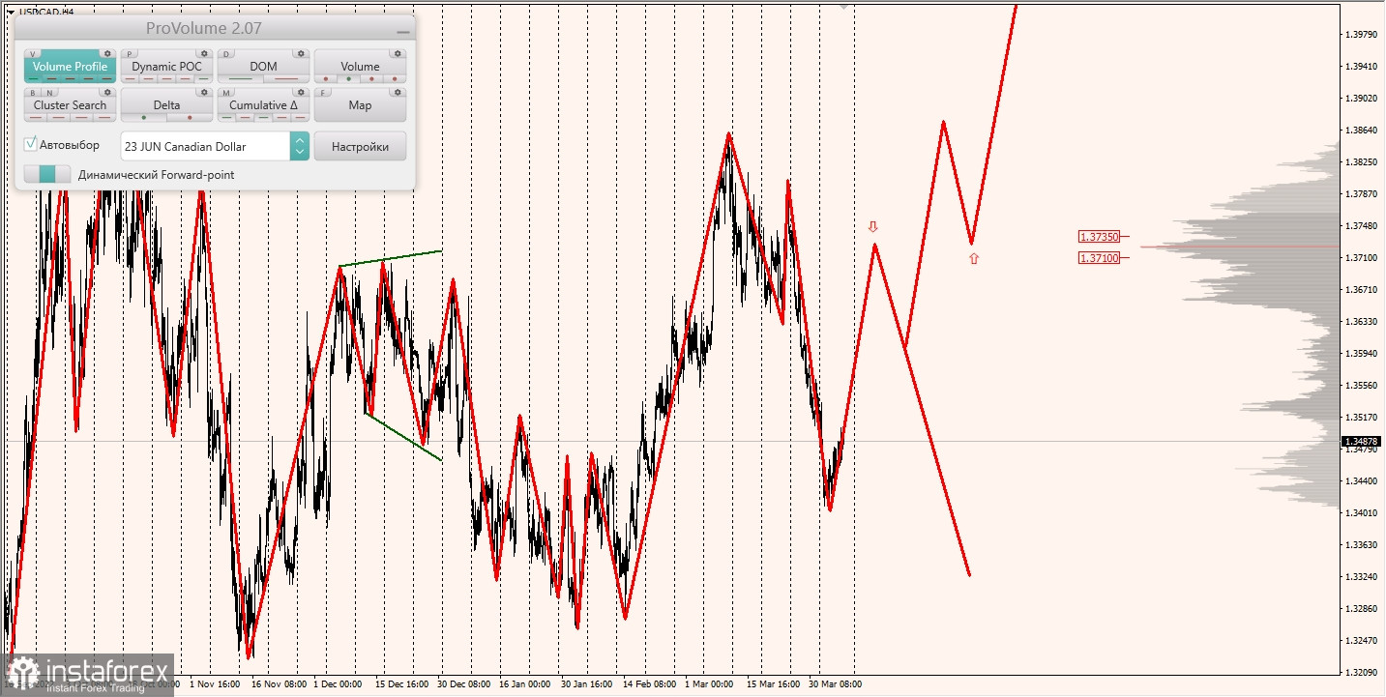The image size is (1386, 697).
Task: Toggle green-dot segment under Delta
Action: 144,117
